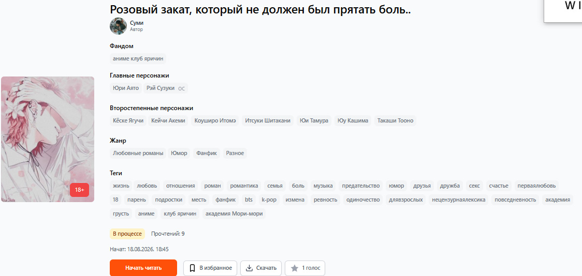582x276 pixels.
Task: Select character chip Юу Кашима
Action: [353, 121]
